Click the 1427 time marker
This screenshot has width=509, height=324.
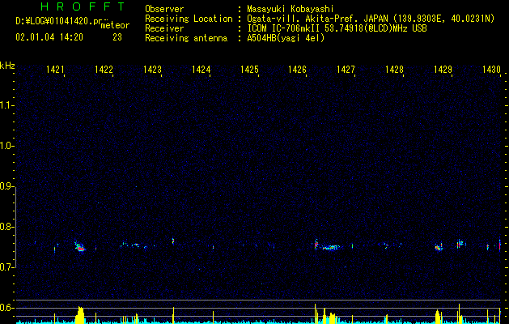[x=346, y=70]
